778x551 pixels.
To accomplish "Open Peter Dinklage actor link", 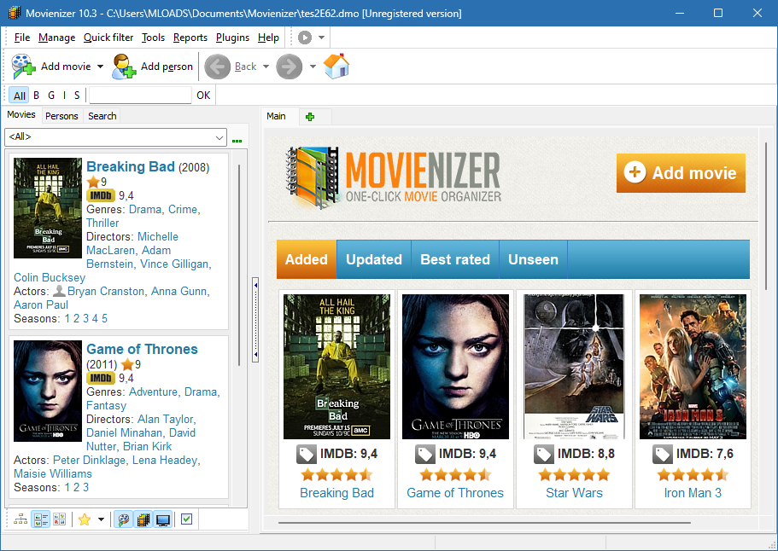I will [x=90, y=461].
